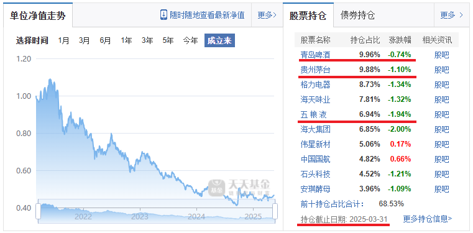This screenshot has height=233, width=473.
Task: Click the 0.66% change value for 中国国航
Action: click(400, 159)
